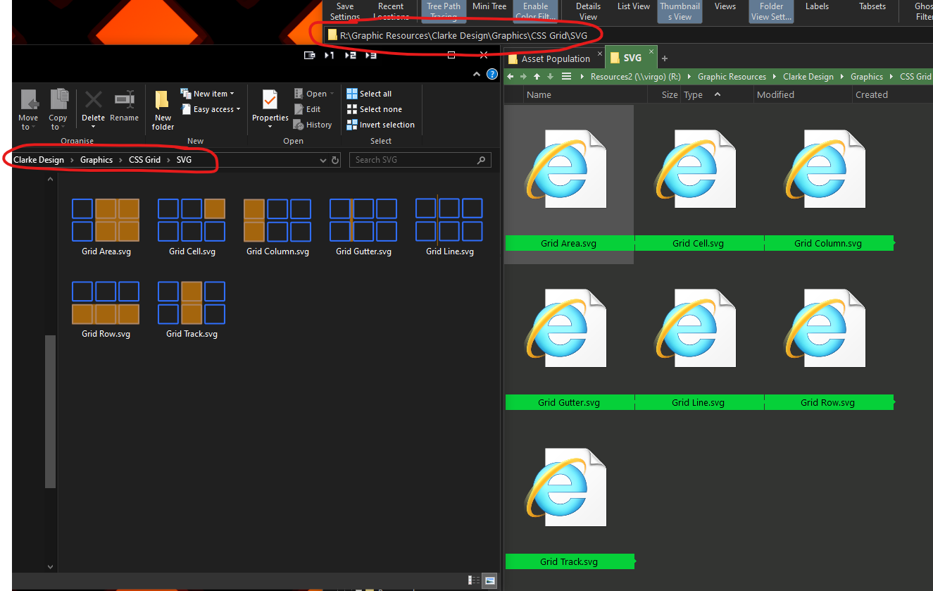The height and width of the screenshot is (591, 933).
Task: Open Properties with the checkmark icon
Action: click(270, 99)
